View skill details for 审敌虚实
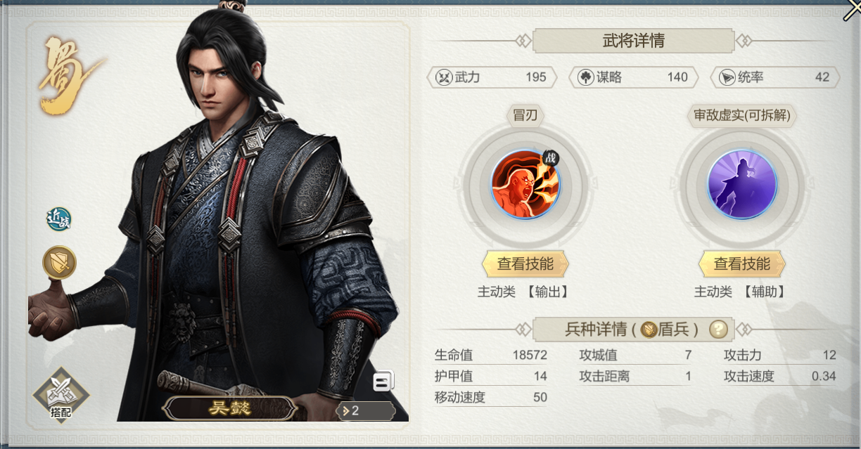This screenshot has height=449, width=861. pyautogui.click(x=741, y=264)
